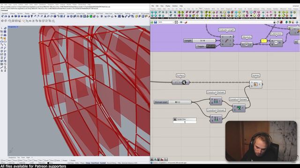
Task: Switch to Grasshopper Maths tab
Action: point(159,9)
